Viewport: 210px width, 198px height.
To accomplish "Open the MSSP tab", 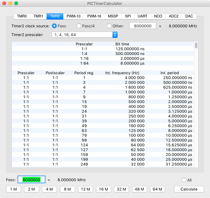I will pyautogui.click(x=113, y=16).
